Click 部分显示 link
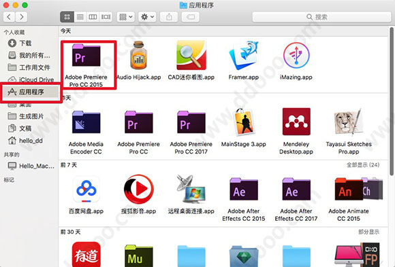The height and width of the screenshot is (267, 395). pos(369,232)
